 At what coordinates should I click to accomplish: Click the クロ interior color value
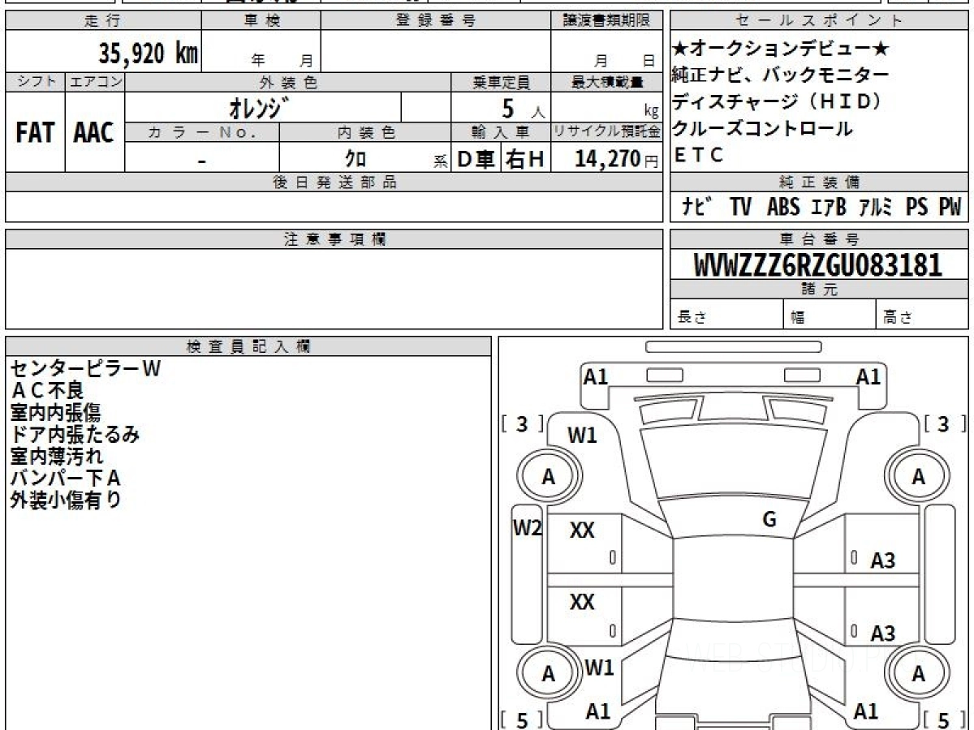point(356,158)
